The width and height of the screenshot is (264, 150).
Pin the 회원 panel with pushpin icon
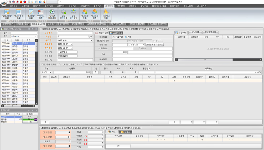coord(33,29)
